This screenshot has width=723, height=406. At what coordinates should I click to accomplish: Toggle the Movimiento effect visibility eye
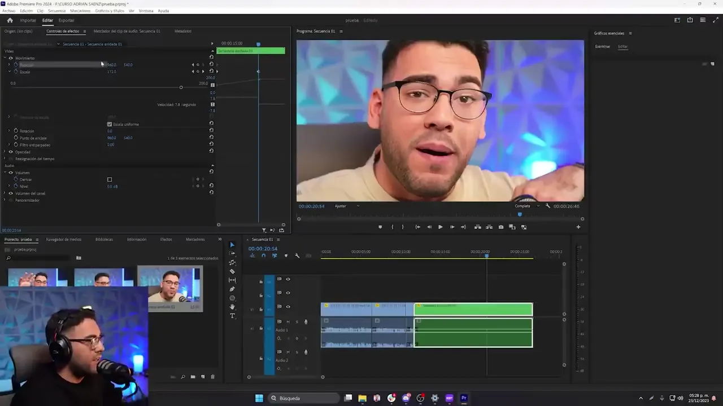tap(11, 58)
